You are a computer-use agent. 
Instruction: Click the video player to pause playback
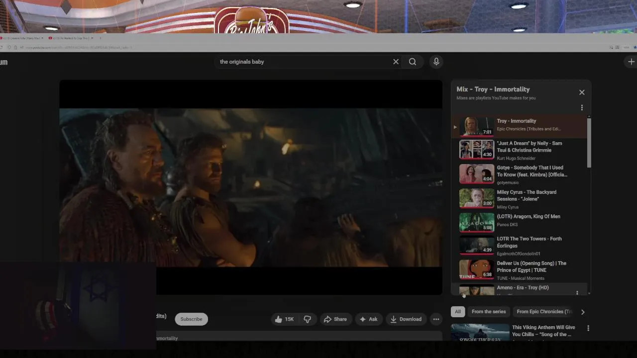251,187
